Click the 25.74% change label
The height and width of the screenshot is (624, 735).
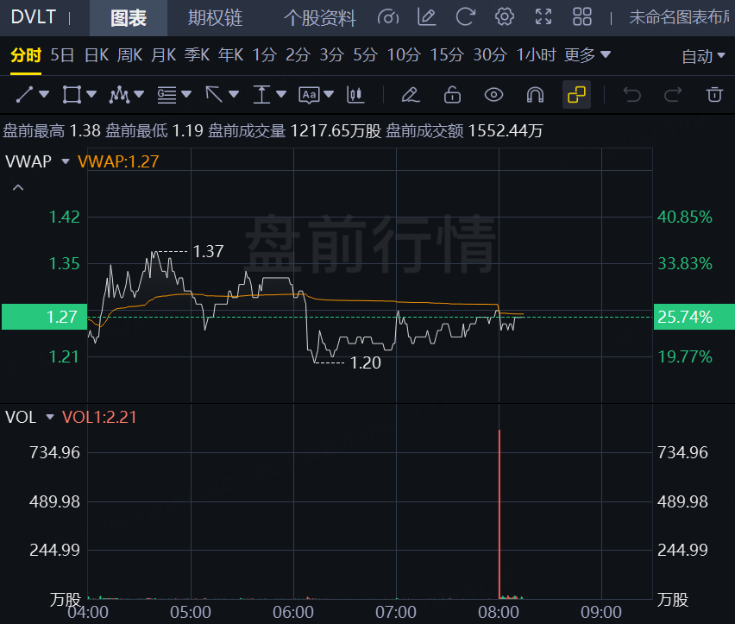(x=694, y=317)
